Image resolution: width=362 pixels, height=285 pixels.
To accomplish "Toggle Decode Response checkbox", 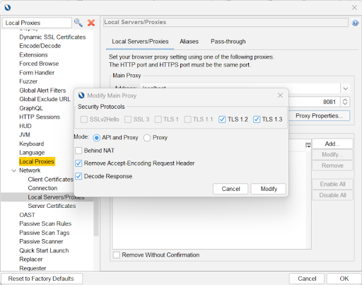I will [78, 176].
